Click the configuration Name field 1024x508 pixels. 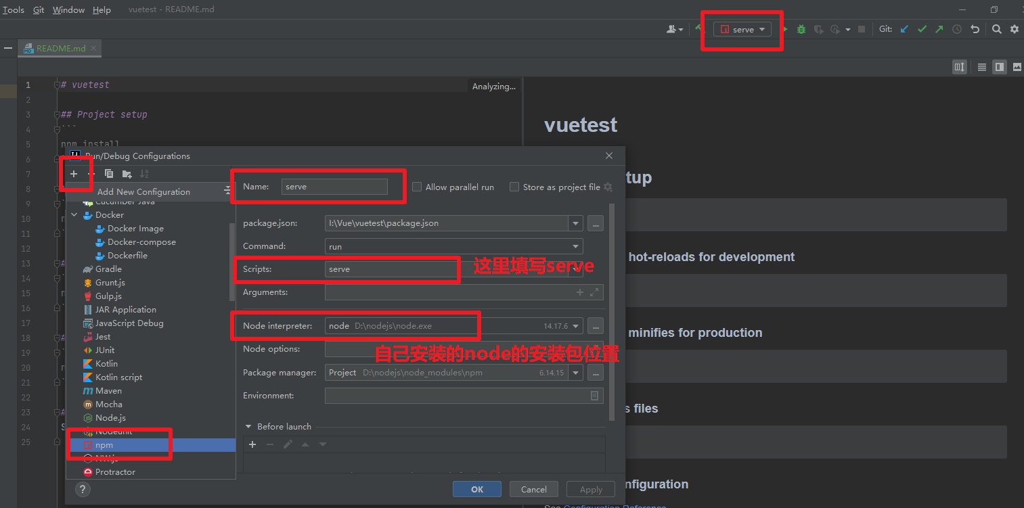(x=334, y=187)
